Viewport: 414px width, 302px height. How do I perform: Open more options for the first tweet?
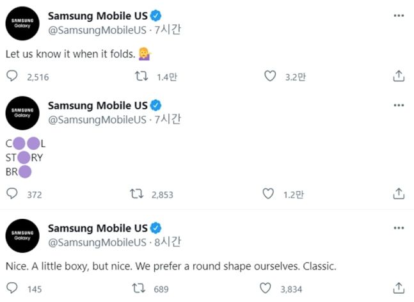pyautogui.click(x=398, y=13)
